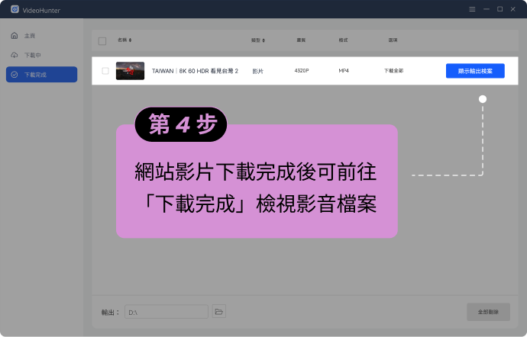Minimize the VideoHunter window
Image resolution: width=527 pixels, height=337 pixels.
pos(487,9)
